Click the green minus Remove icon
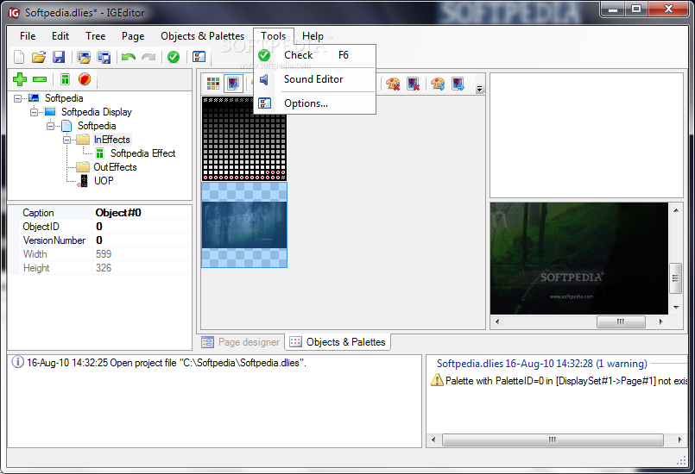Image resolution: width=695 pixels, height=474 pixels. point(40,79)
